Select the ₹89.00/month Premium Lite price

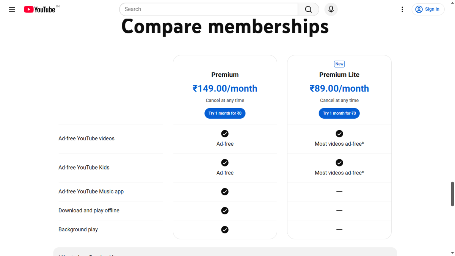339,88
